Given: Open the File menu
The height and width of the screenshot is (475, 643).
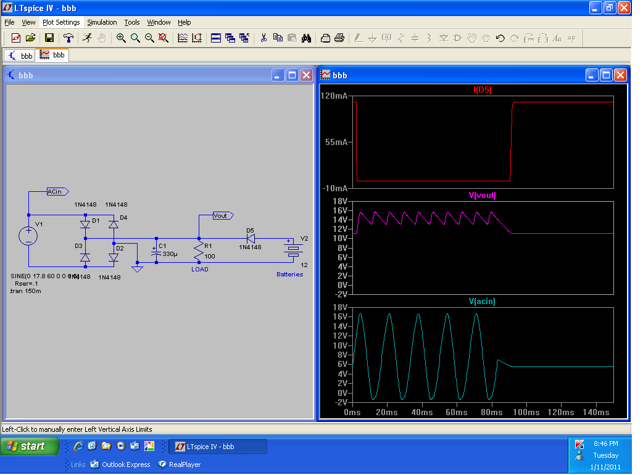Looking at the screenshot, I should (x=9, y=22).
